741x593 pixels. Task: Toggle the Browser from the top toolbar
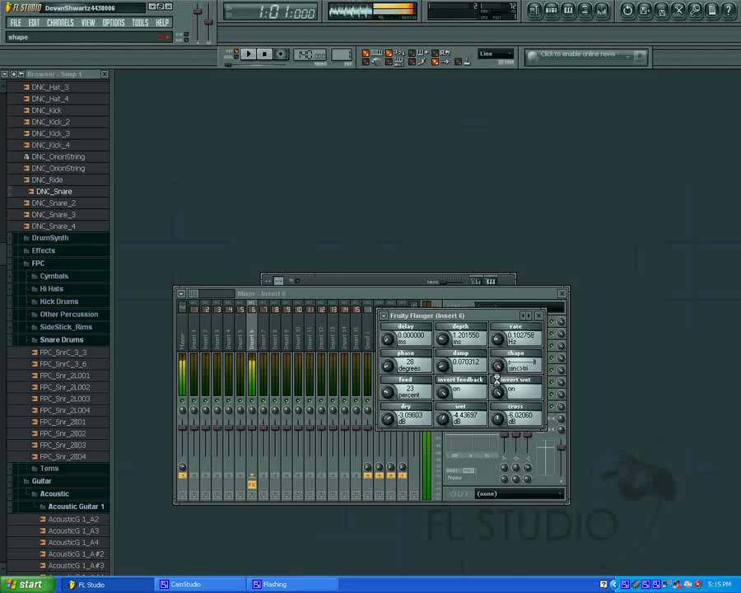coord(585,11)
